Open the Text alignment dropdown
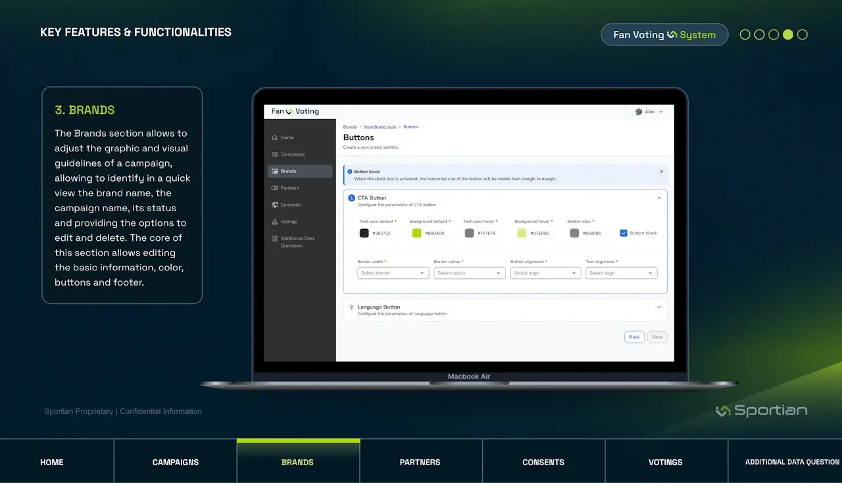Image resolution: width=842 pixels, height=483 pixels. 621,273
